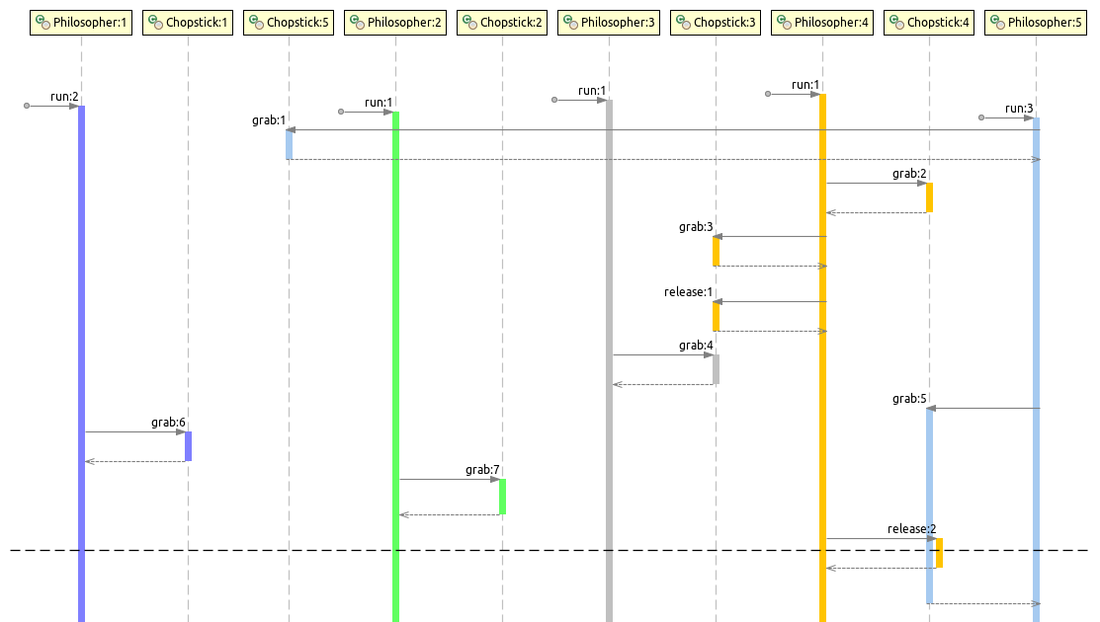The image size is (1100, 622).
Task: Click the object icon in Philosopher:4 header
Action: click(x=784, y=22)
